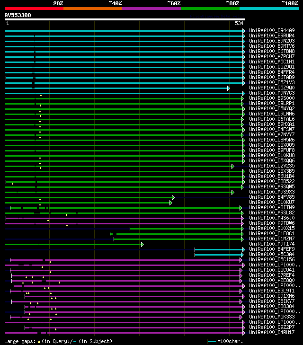Click the green ~80% identity legend bar
The image size is (303, 345).
point(210,9)
